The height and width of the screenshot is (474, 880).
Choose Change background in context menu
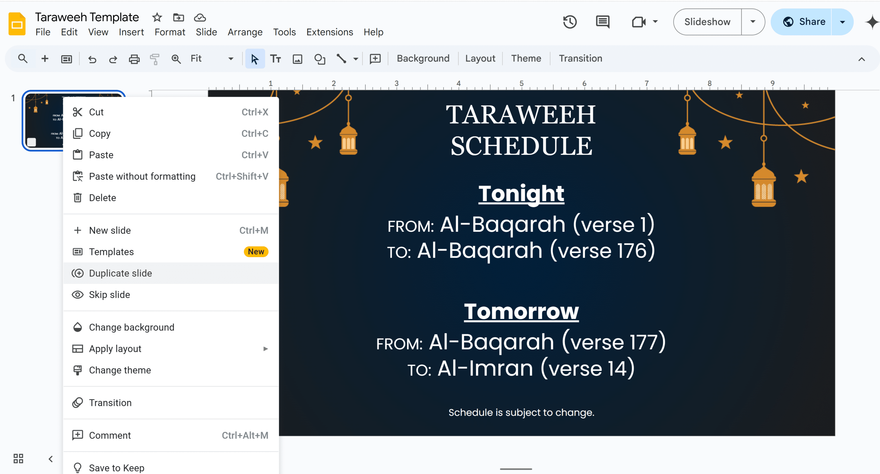132,327
